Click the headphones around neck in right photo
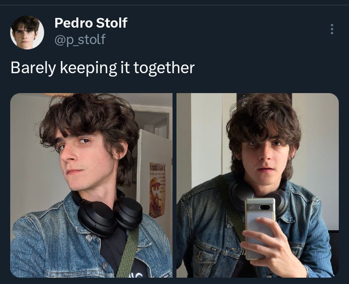 (258, 196)
